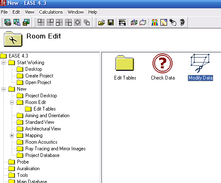Select Create Project in the tree
Screen dimensions: 221x183
39,76
